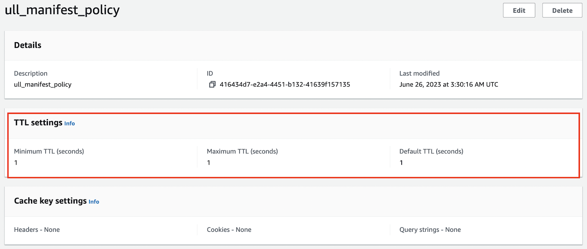Click the Cookies - None entry

(x=229, y=230)
